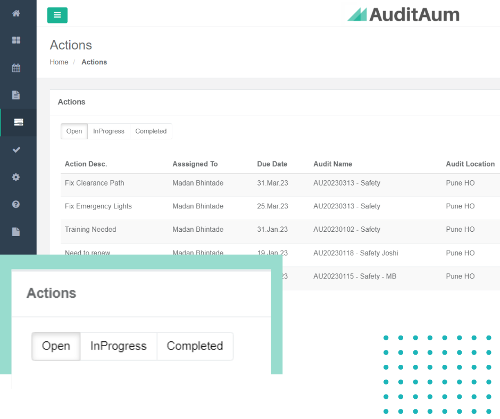Click AU20230313 - Safety in Emergency Lights row

(x=347, y=206)
